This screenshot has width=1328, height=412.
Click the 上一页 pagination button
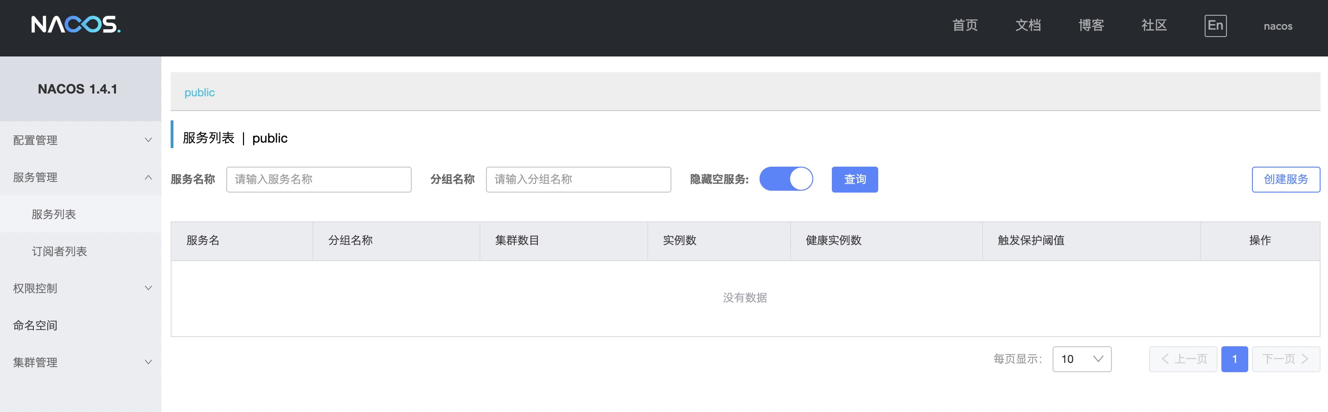[1183, 359]
